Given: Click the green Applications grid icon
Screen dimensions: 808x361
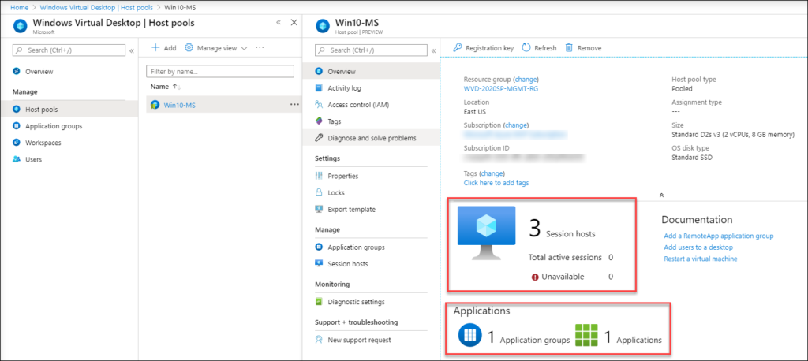Looking at the screenshot, I should coord(586,335).
